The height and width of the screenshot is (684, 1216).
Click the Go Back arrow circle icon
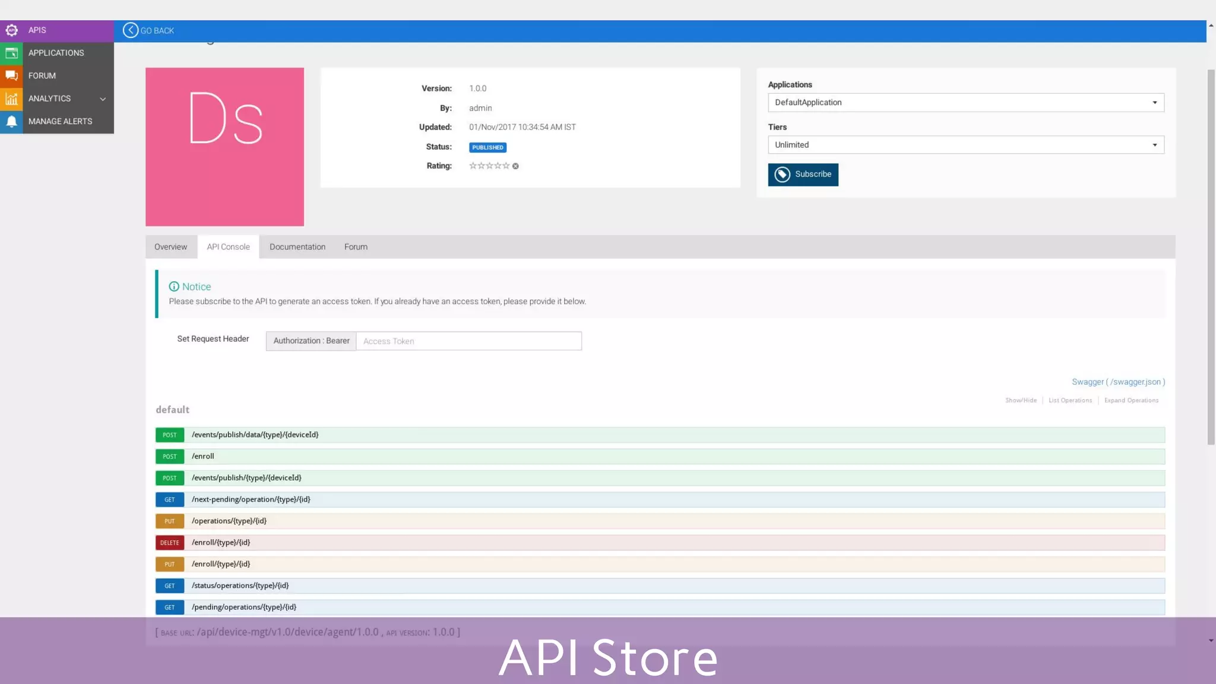pyautogui.click(x=131, y=30)
